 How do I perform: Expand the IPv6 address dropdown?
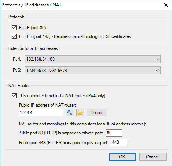(93, 71)
